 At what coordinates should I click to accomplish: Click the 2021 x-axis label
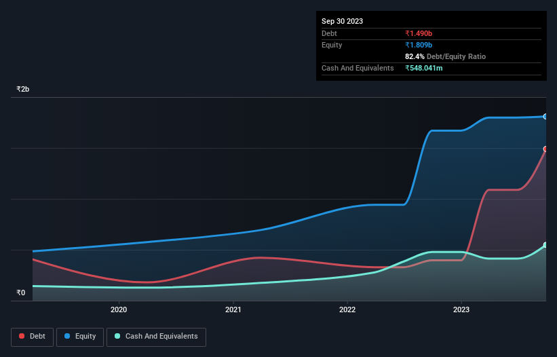[x=233, y=309]
